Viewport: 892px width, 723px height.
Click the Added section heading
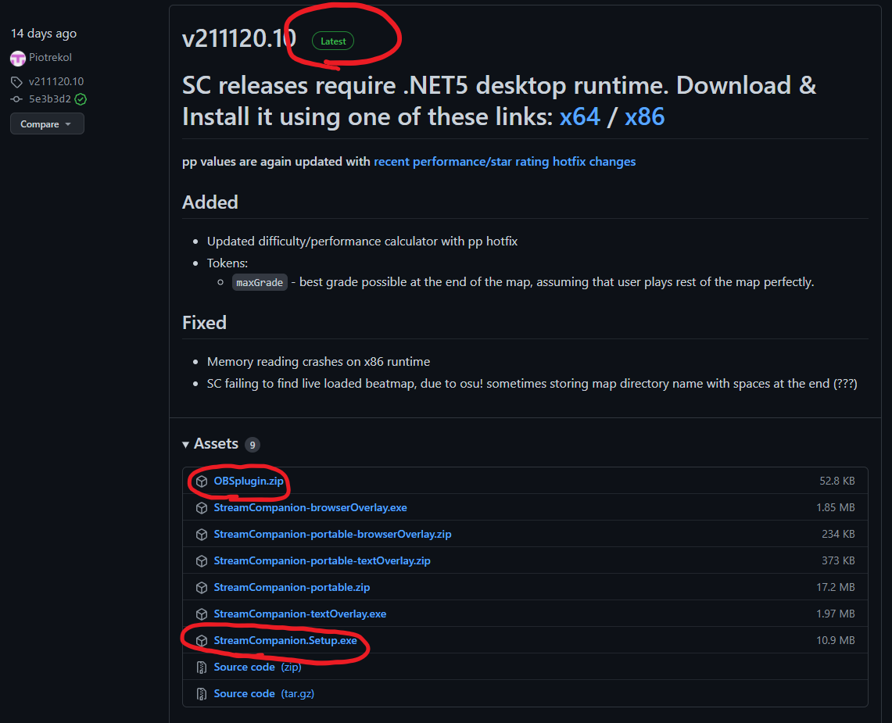pos(210,202)
